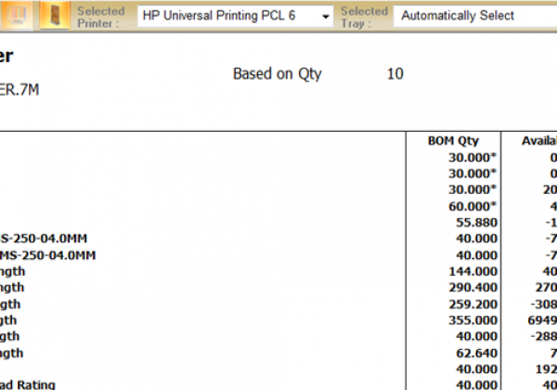The image size is (557, 390).
Task: Select the BOM Qty value 259.200
Action: tap(473, 305)
